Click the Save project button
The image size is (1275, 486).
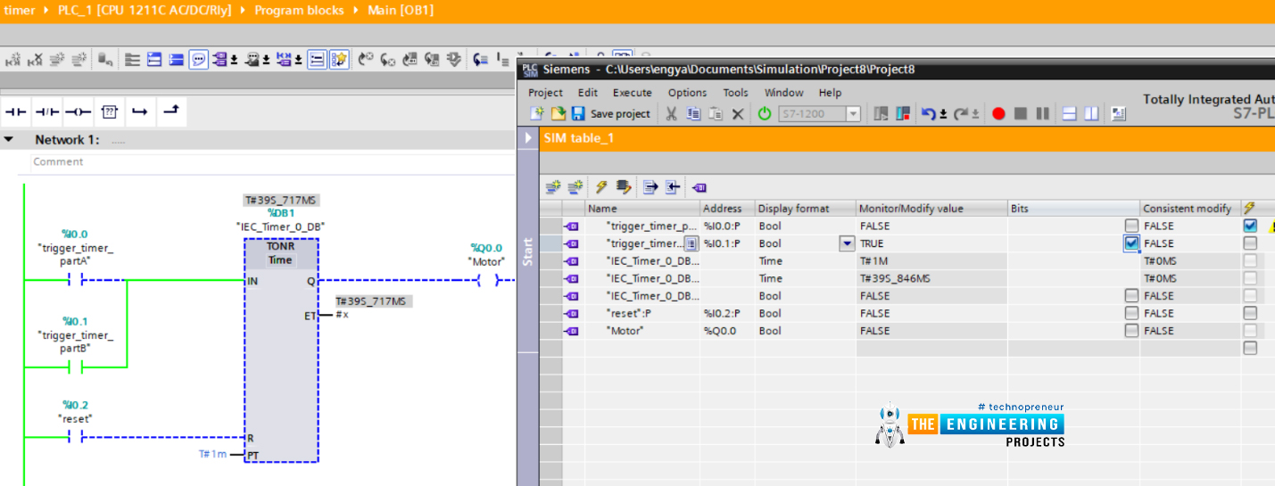[x=611, y=113]
